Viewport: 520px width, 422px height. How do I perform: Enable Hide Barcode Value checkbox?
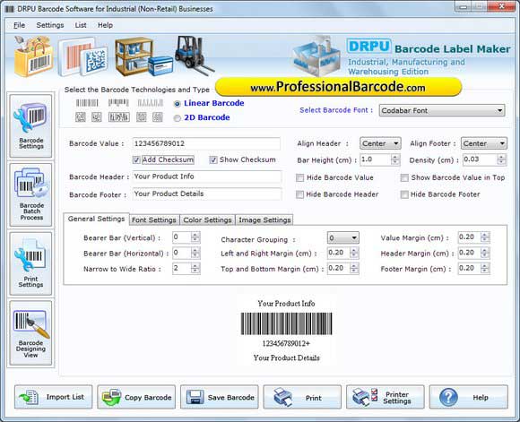click(x=299, y=178)
